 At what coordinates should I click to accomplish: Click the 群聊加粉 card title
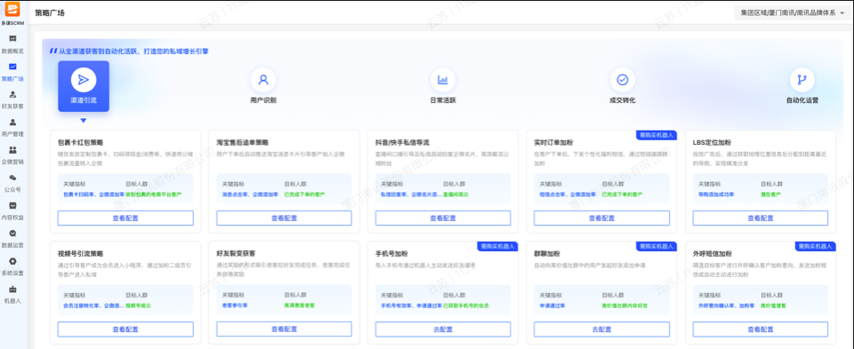[x=547, y=254]
